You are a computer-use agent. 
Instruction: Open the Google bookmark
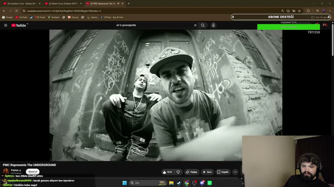[7, 17]
